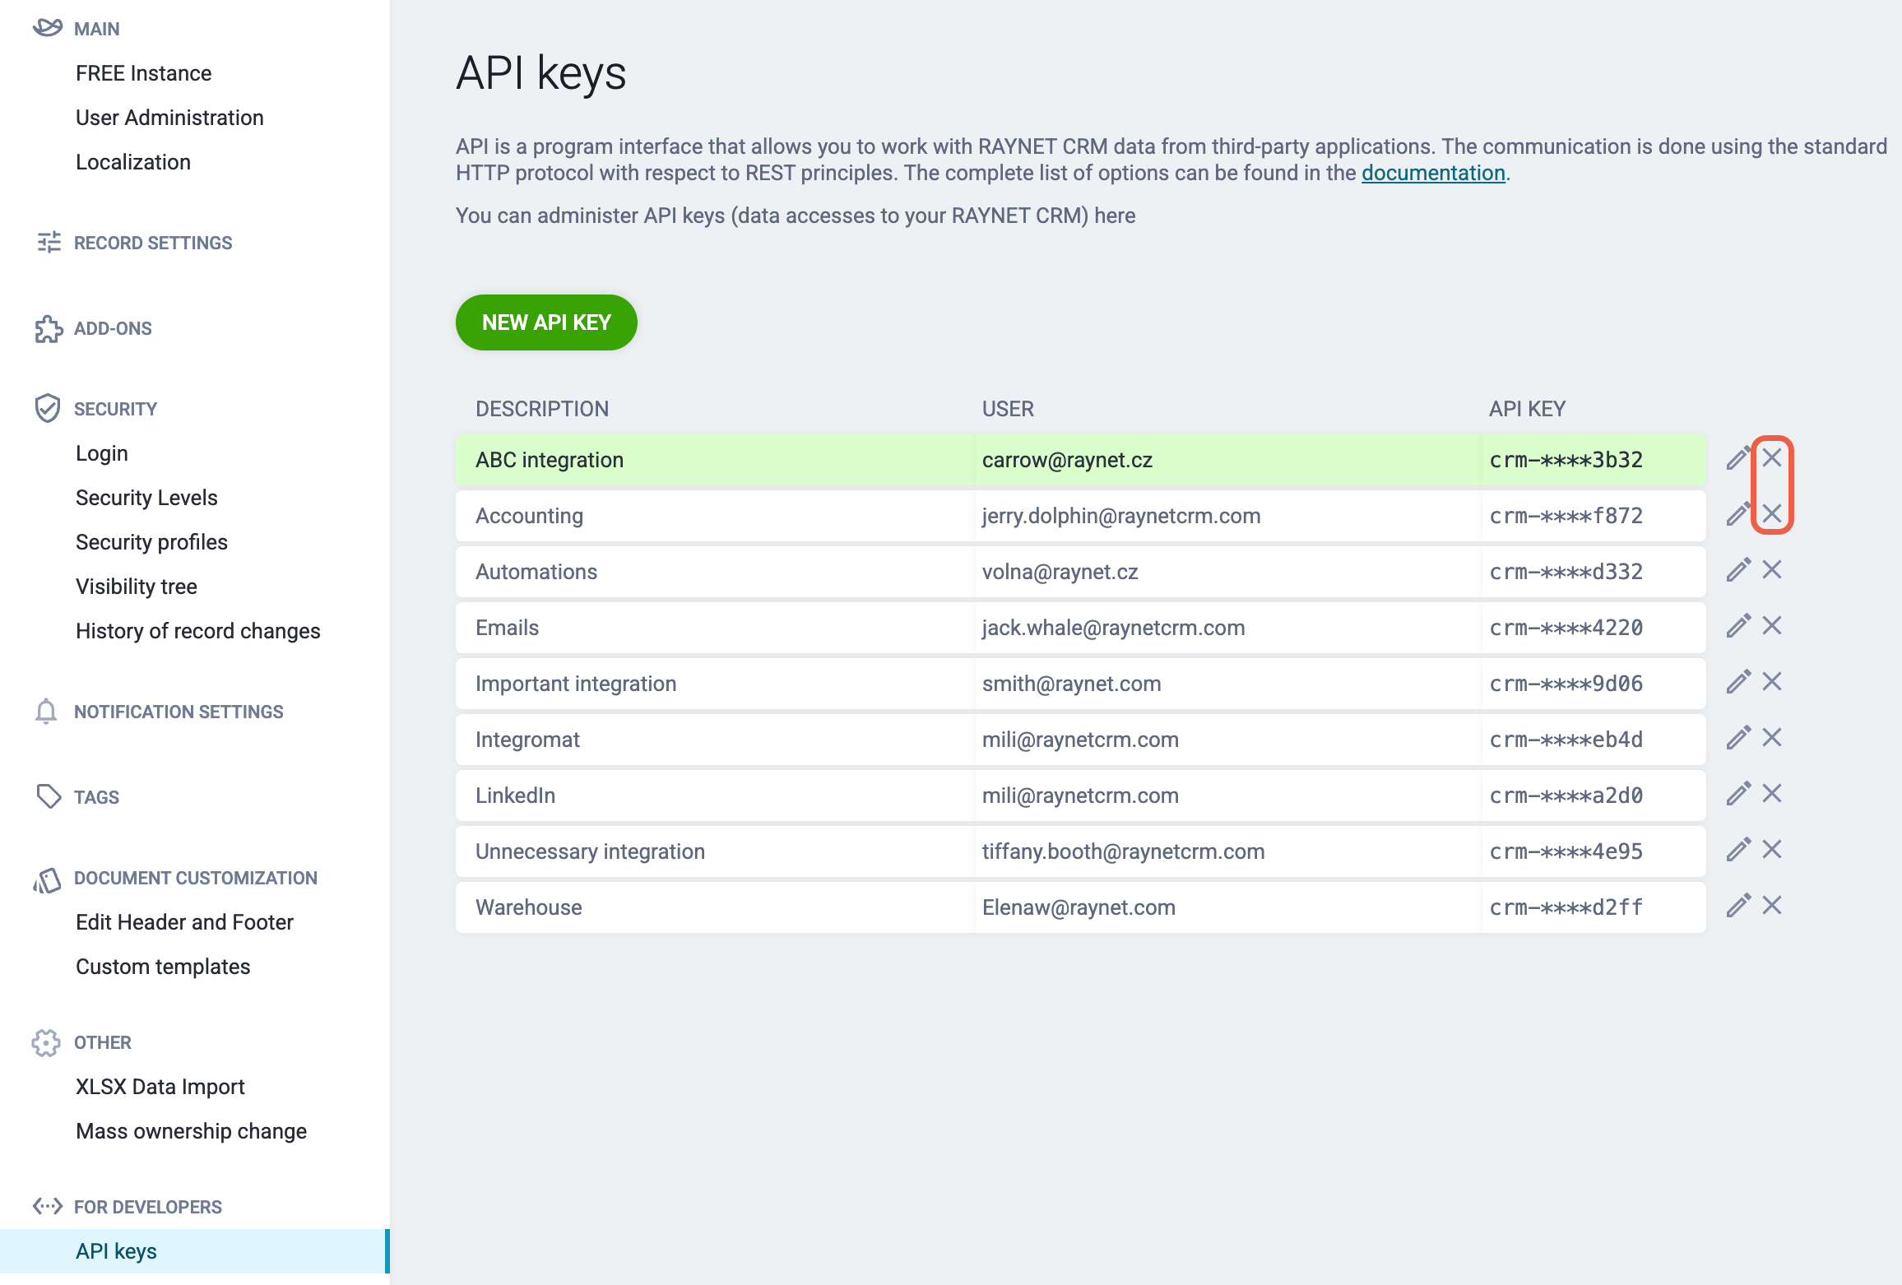
Task: Click the MAIN section header
Action: [96, 29]
